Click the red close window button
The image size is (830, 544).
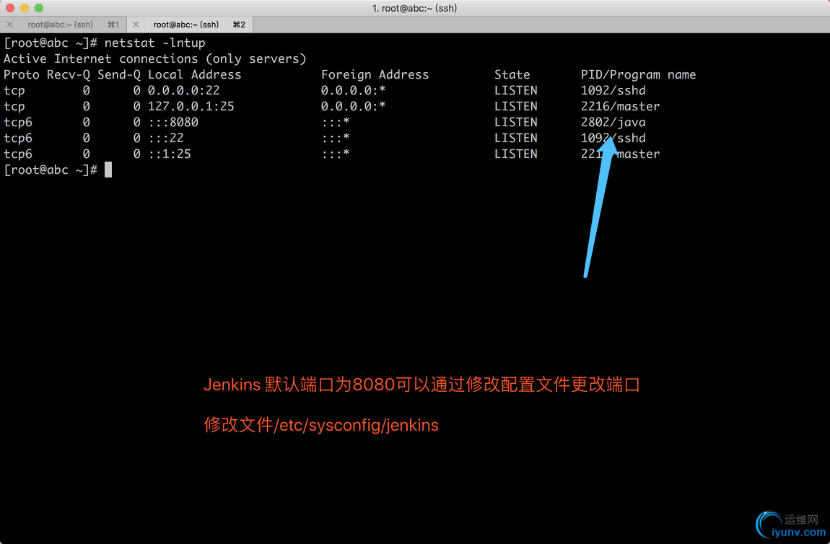point(9,8)
